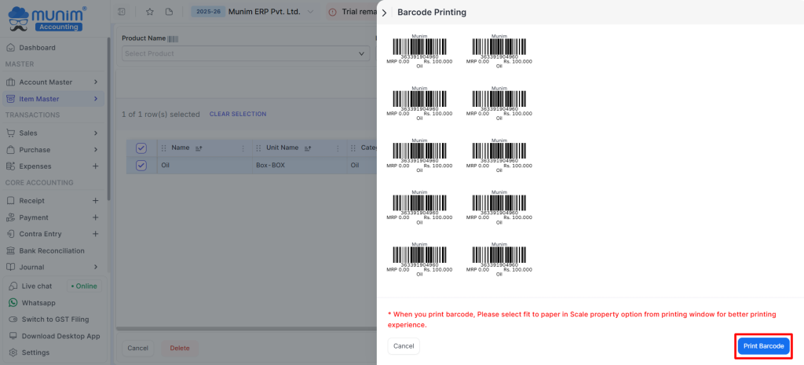Open the 2025-26 company dropdown
This screenshot has height=365, width=804.
pyautogui.click(x=253, y=11)
